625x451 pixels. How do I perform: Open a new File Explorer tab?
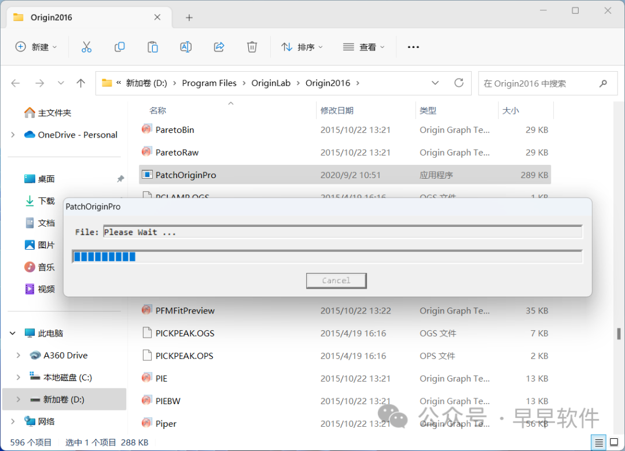[189, 17]
